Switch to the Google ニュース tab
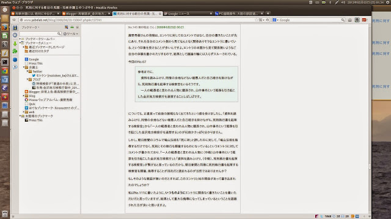The width and height of the screenshot is (391, 219). click(188, 13)
